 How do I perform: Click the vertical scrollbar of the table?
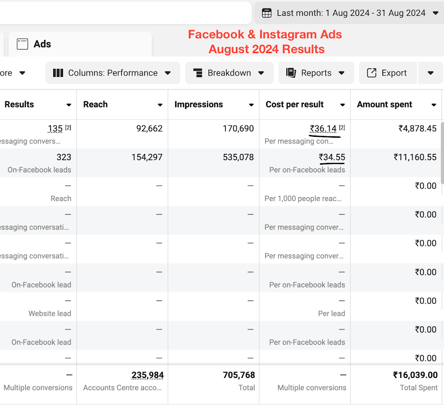point(442,153)
